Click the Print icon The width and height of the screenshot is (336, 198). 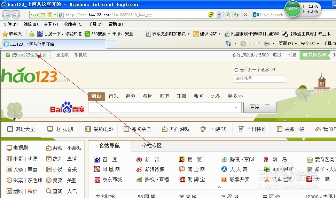[x=267, y=44]
